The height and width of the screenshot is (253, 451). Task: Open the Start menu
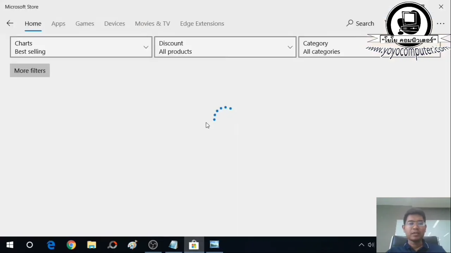click(x=10, y=245)
